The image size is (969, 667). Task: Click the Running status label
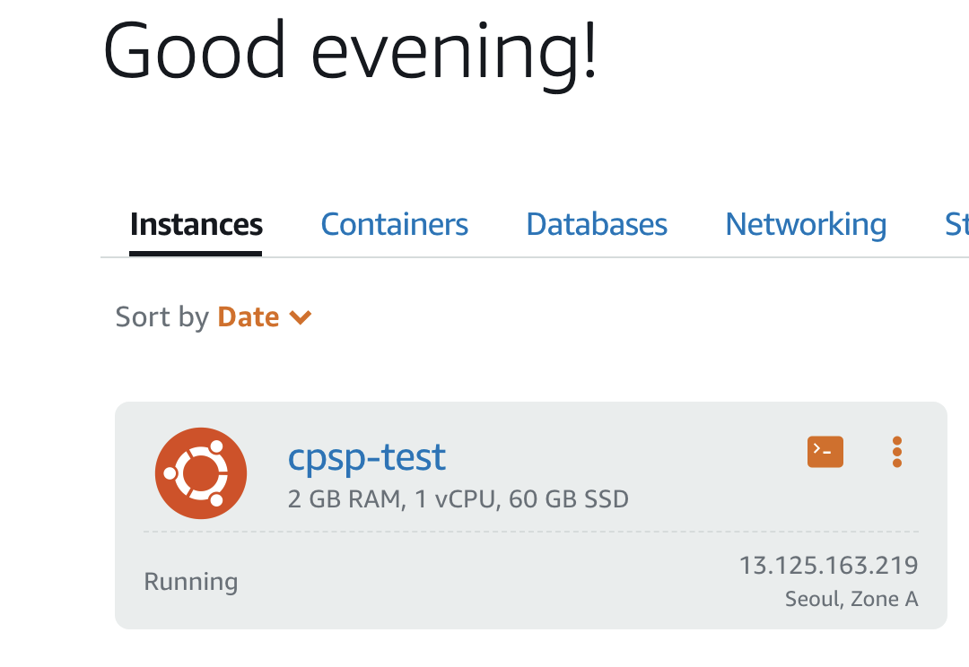pos(190,582)
